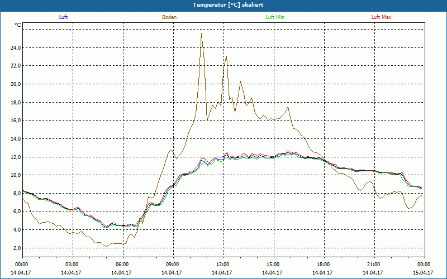Click the 21:00 time axis label
Image resolution: width=447 pixels, height=279 pixels.
(x=374, y=264)
